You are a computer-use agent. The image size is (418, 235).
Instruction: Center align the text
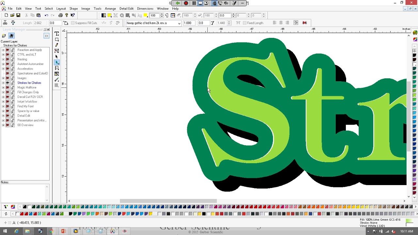pyautogui.click(x=281, y=23)
